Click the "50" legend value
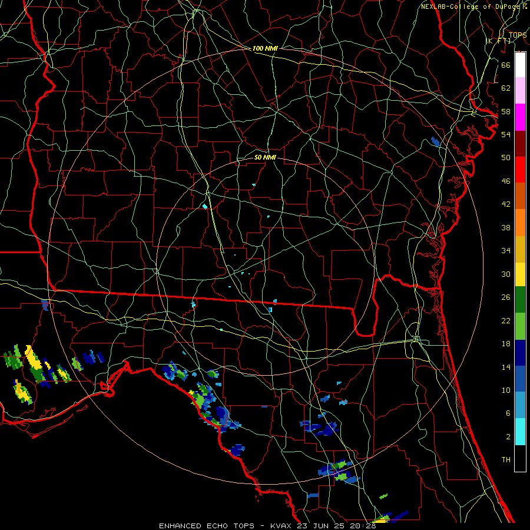The width and height of the screenshot is (530, 530). tap(506, 157)
